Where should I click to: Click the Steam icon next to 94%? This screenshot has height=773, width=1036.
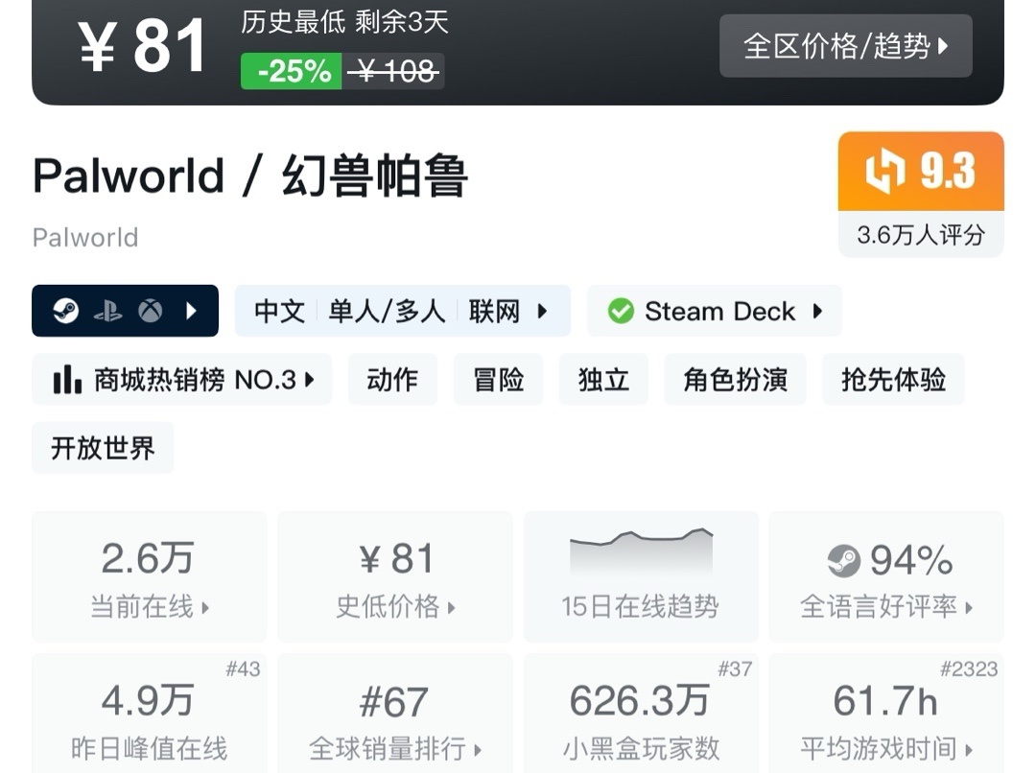coord(844,561)
